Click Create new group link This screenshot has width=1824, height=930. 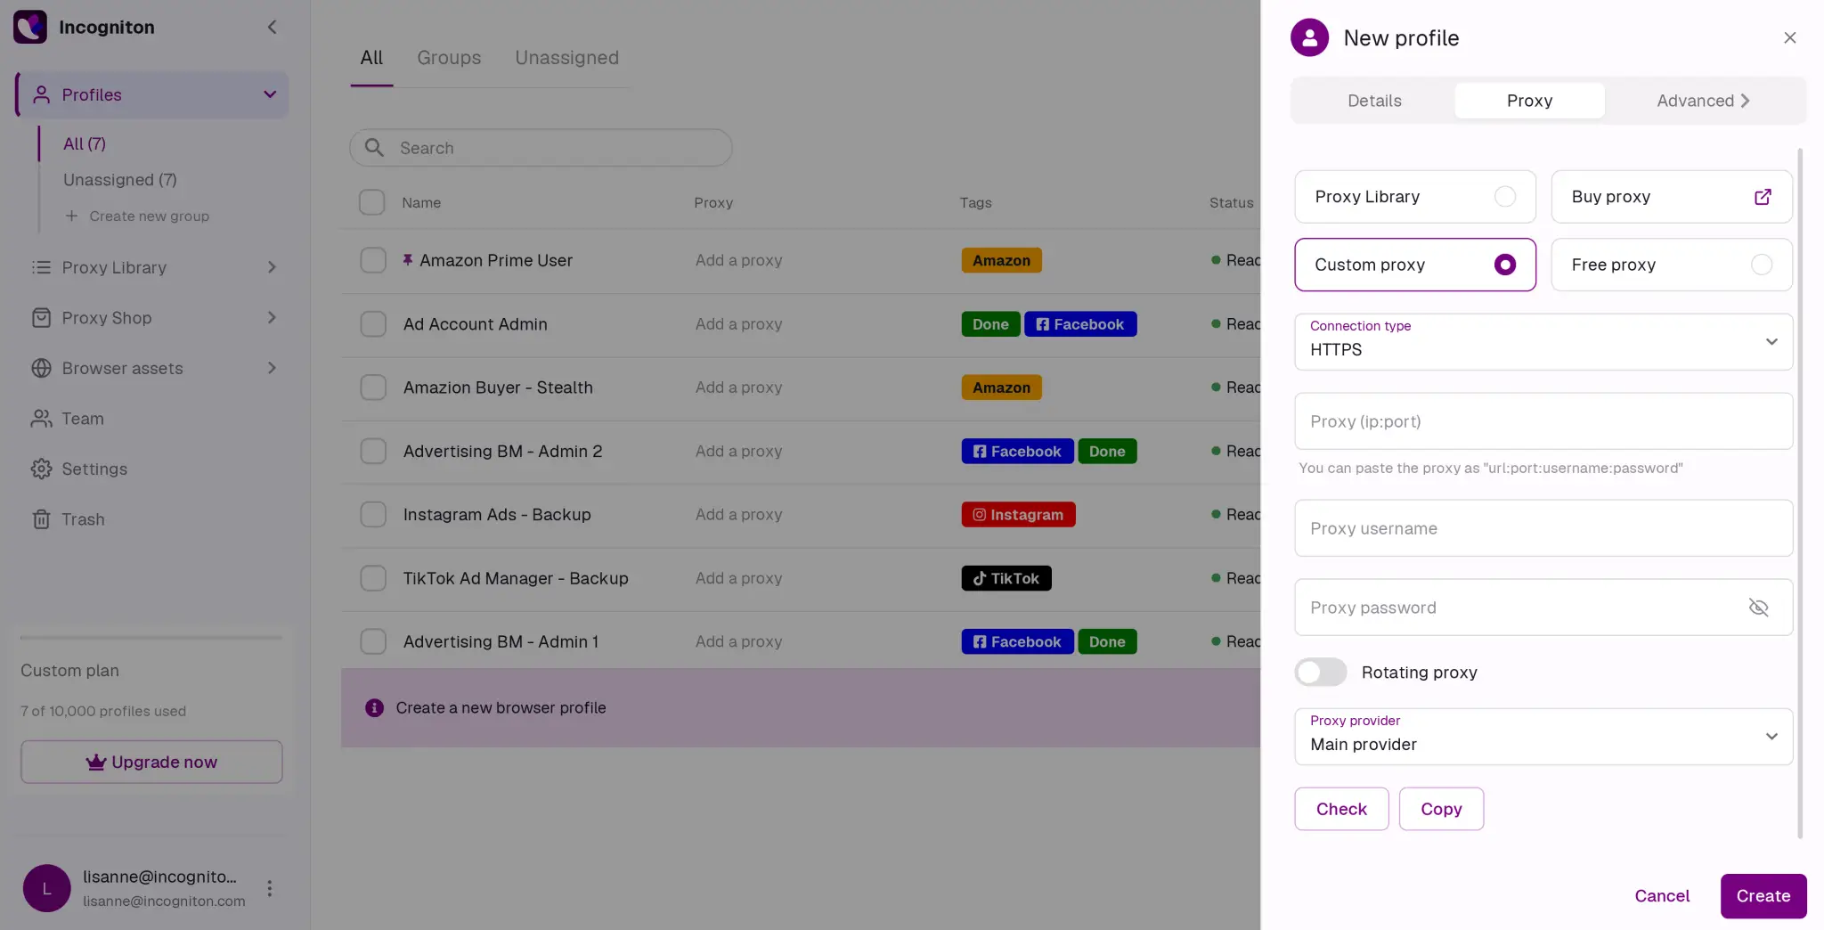149,216
